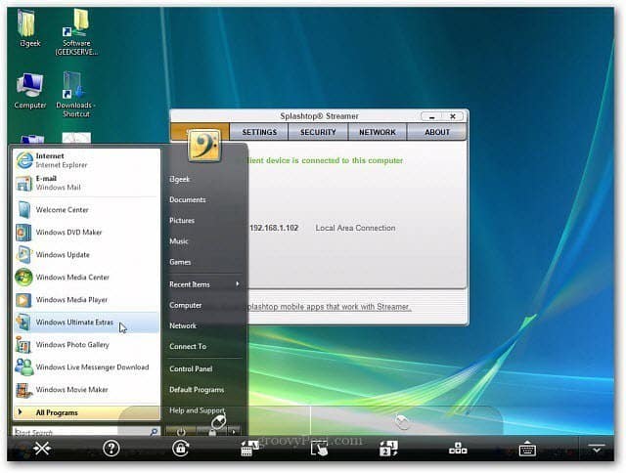Viewport: 626px width, 473px height.
Task: Open the user account picture tile
Action: click(204, 146)
